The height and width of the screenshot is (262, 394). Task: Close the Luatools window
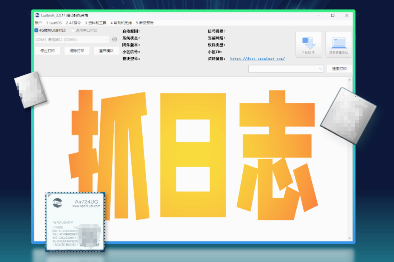pos(347,15)
